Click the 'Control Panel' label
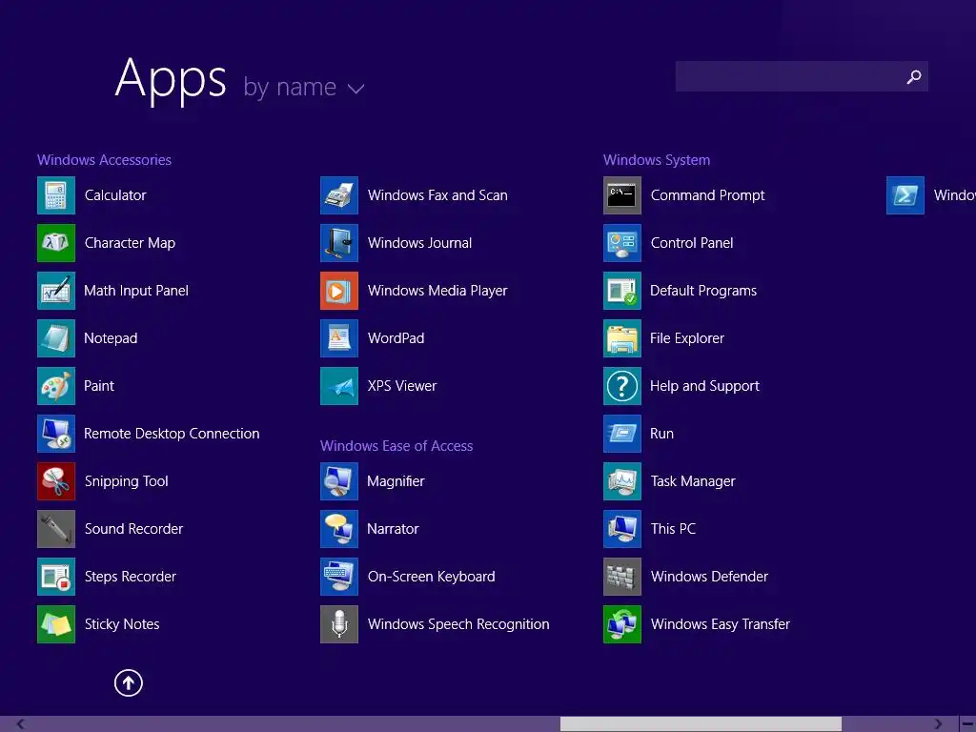 coord(692,243)
